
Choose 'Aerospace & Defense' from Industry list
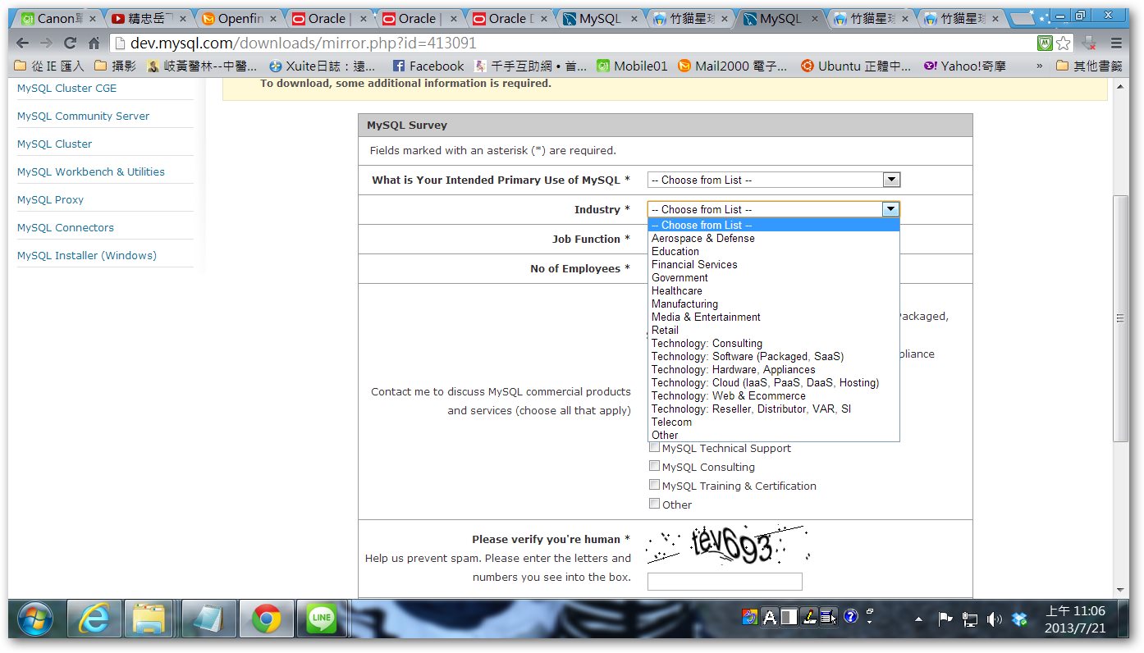click(774, 238)
